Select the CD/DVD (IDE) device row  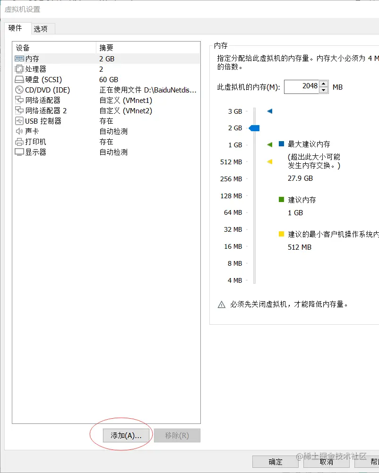point(106,90)
